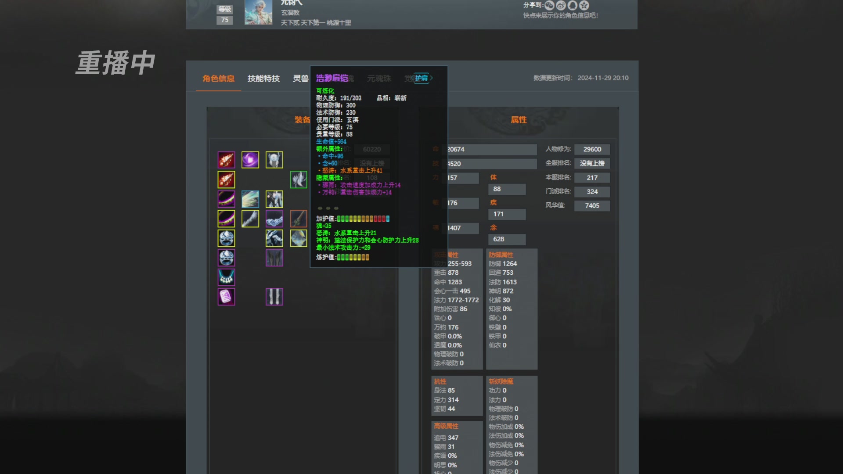Click the 会心一击 495 stat
843x474 pixels.
(452, 291)
